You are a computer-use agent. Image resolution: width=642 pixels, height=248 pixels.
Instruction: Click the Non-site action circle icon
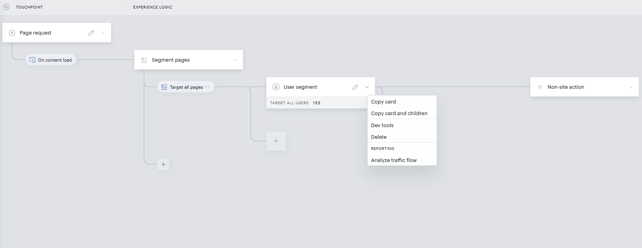(x=540, y=87)
